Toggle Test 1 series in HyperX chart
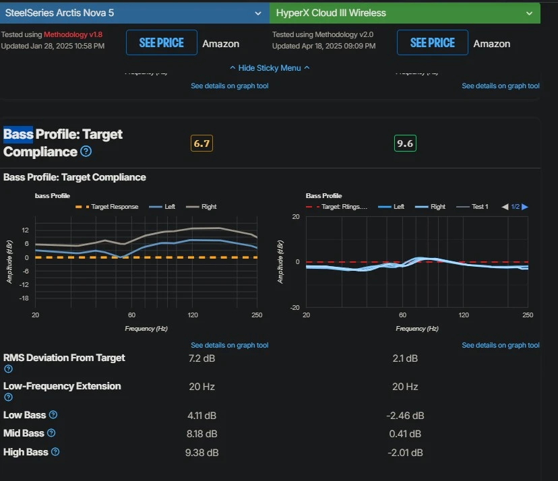The image size is (558, 481). (x=472, y=207)
